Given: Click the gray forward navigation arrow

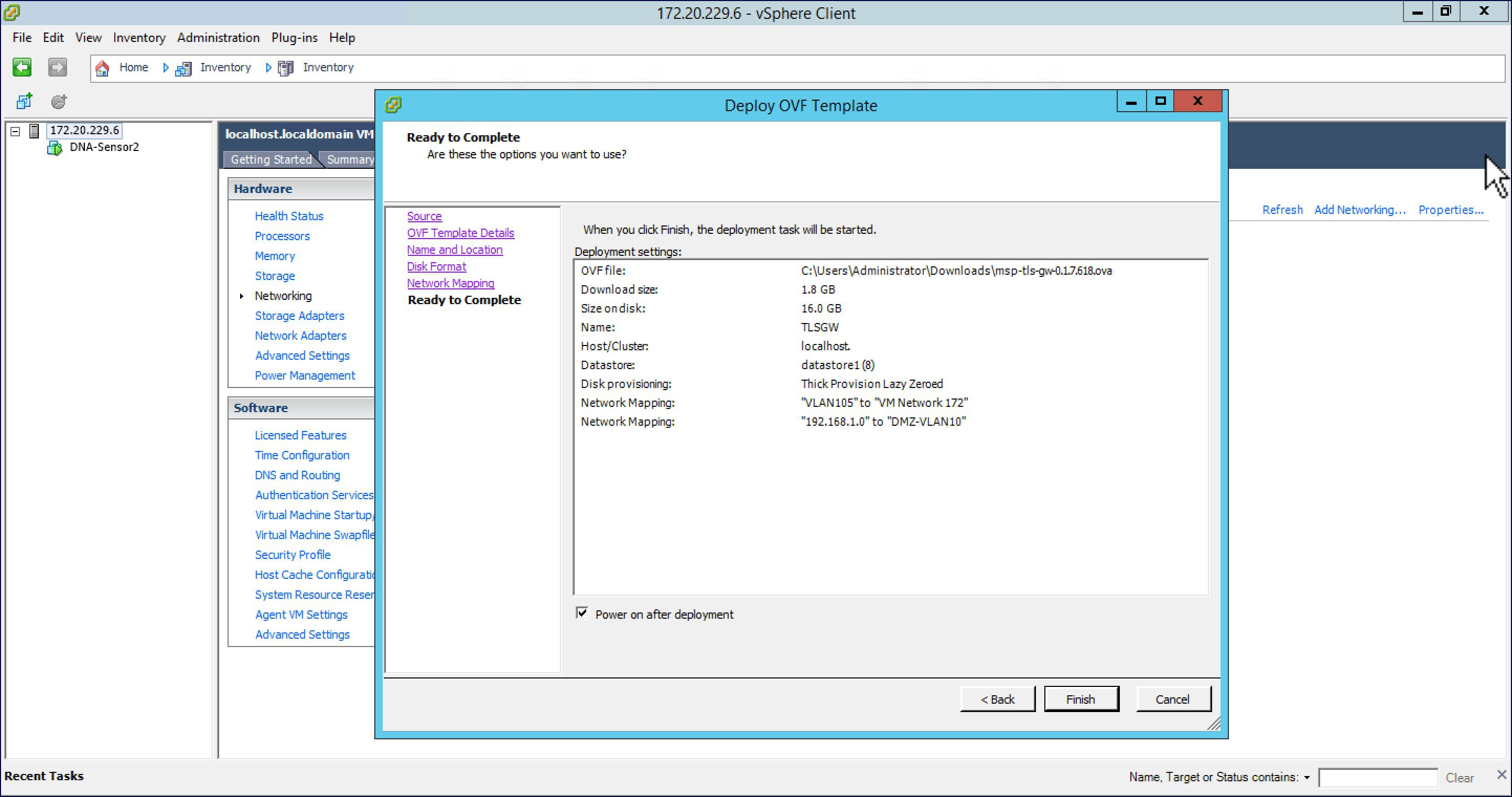Looking at the screenshot, I should coord(57,68).
